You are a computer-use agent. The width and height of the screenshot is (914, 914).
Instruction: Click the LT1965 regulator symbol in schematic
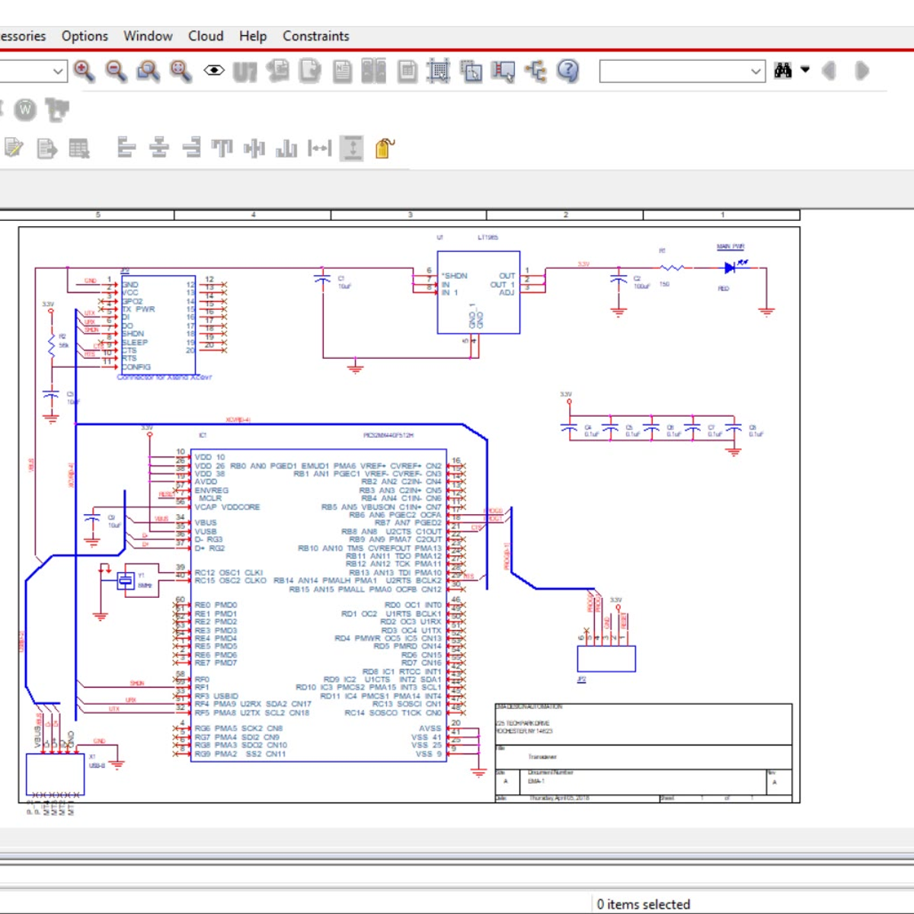(478, 292)
